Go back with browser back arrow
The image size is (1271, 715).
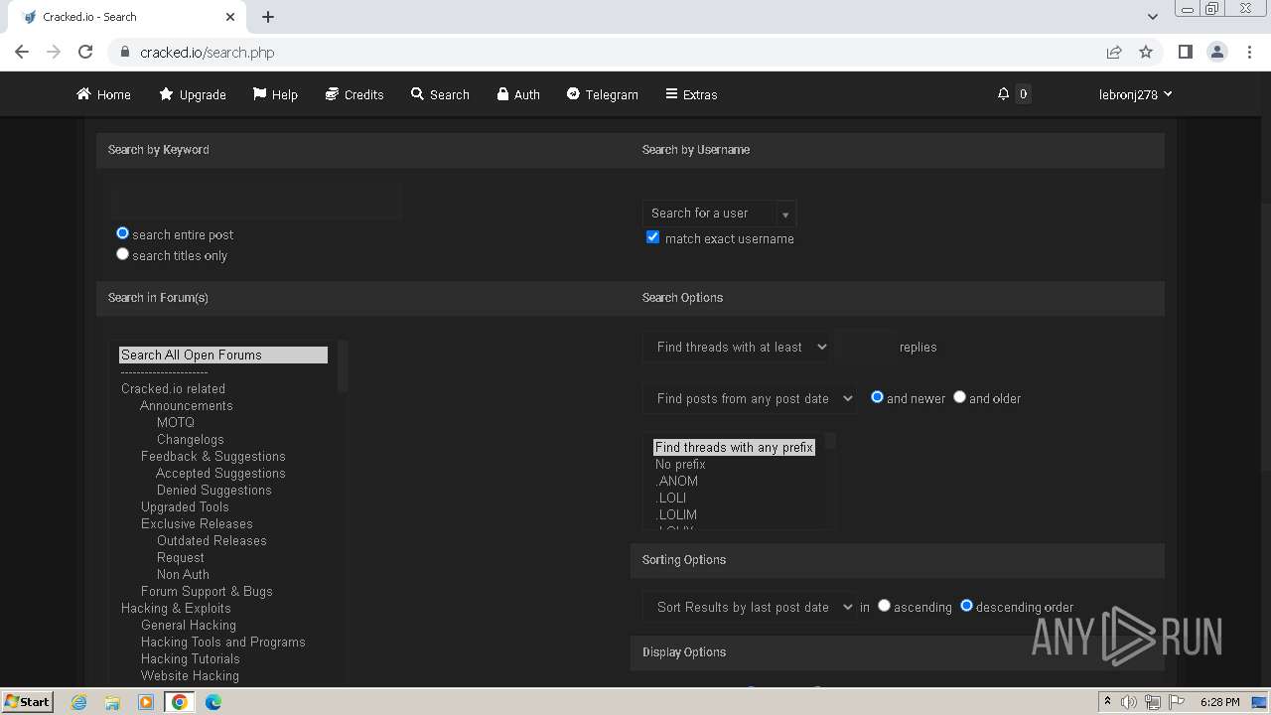[22, 52]
